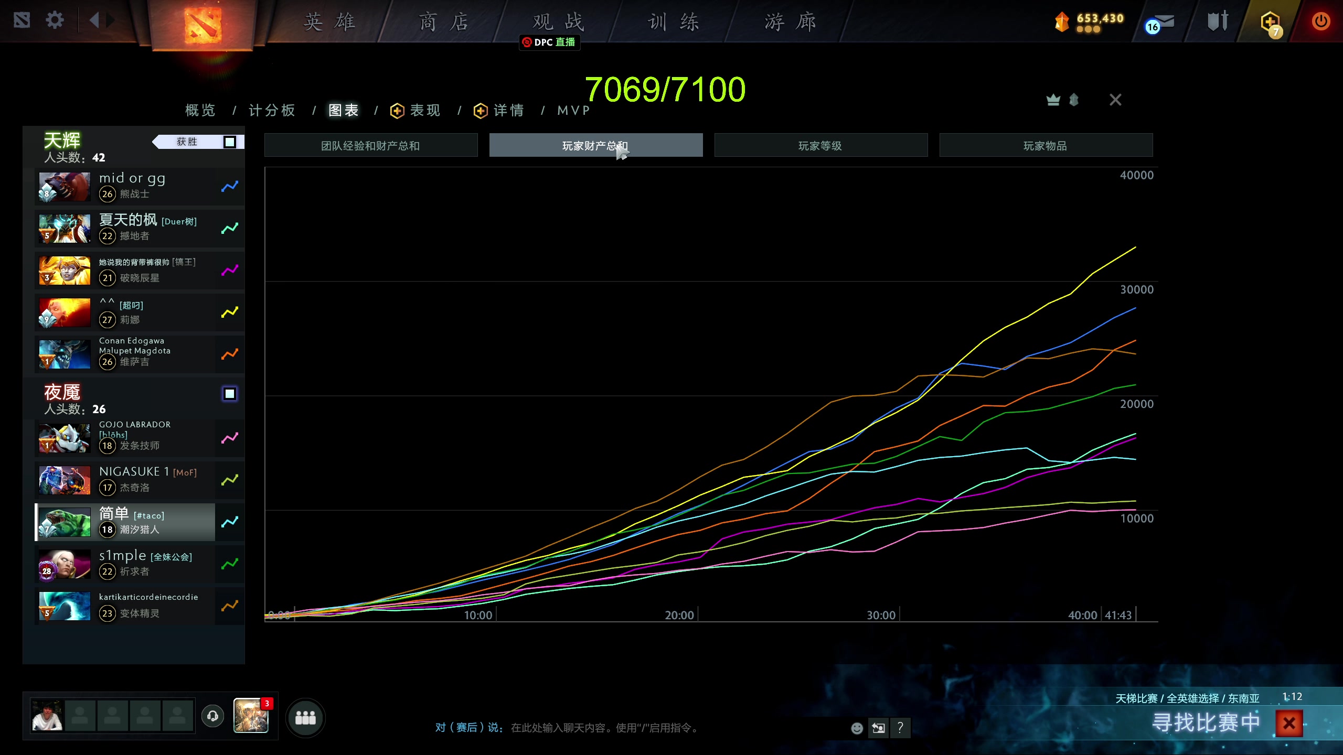Toggle the Radiant team graph checkbox

click(x=229, y=142)
